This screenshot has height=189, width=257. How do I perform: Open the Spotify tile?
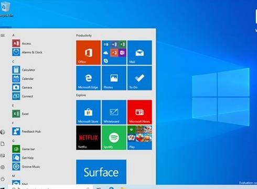point(114,138)
